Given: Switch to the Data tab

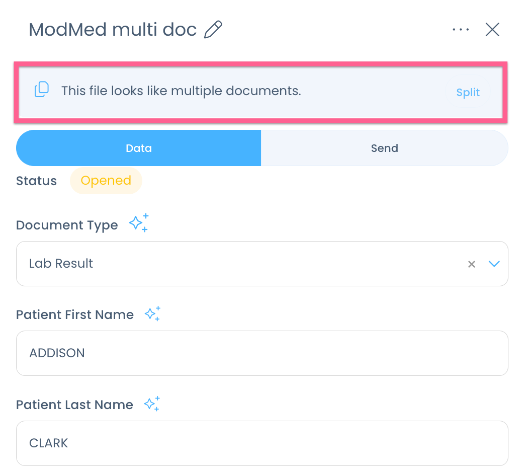Looking at the screenshot, I should [139, 148].
